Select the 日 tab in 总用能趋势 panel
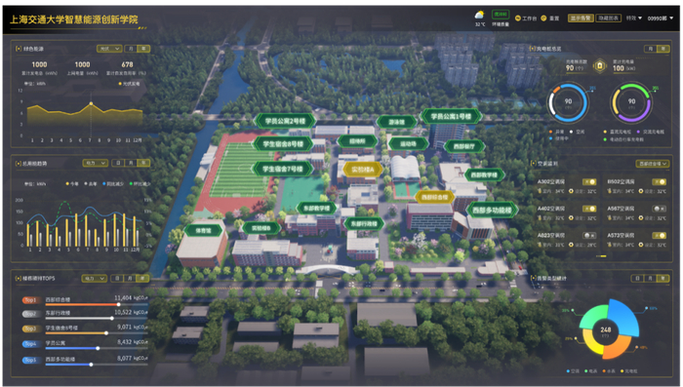683x387 pixels. tap(118, 163)
